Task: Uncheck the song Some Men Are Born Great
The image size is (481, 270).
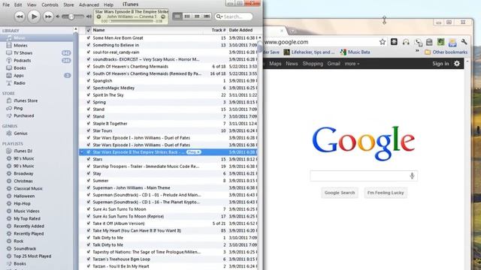Action: [89, 38]
